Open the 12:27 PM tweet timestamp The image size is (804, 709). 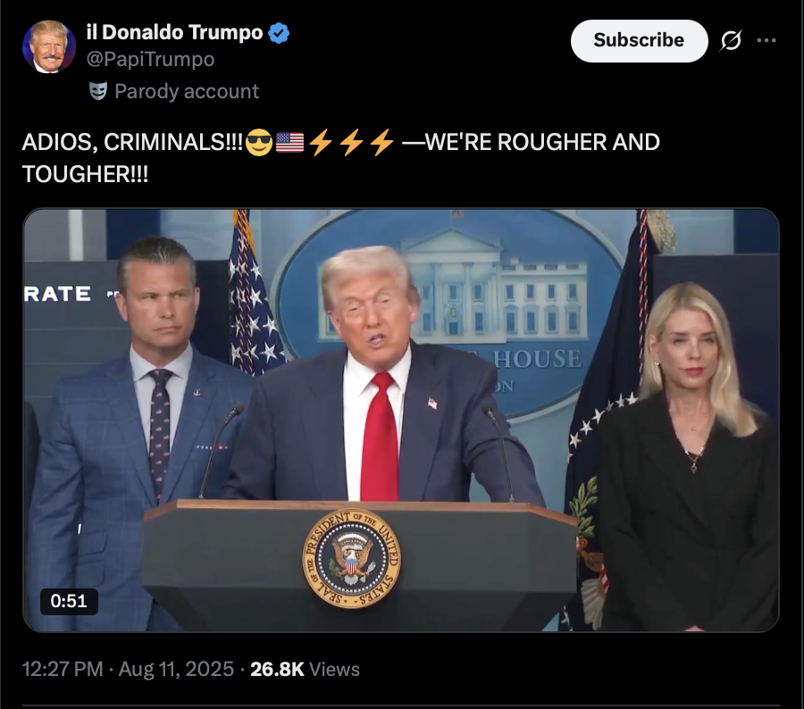pos(63,669)
